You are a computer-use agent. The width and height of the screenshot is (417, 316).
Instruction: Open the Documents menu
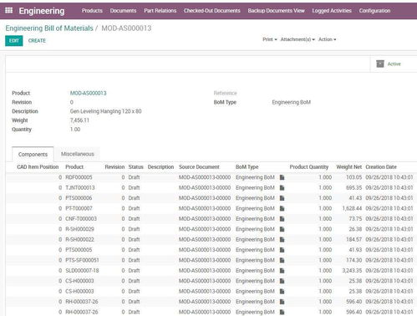coord(123,11)
